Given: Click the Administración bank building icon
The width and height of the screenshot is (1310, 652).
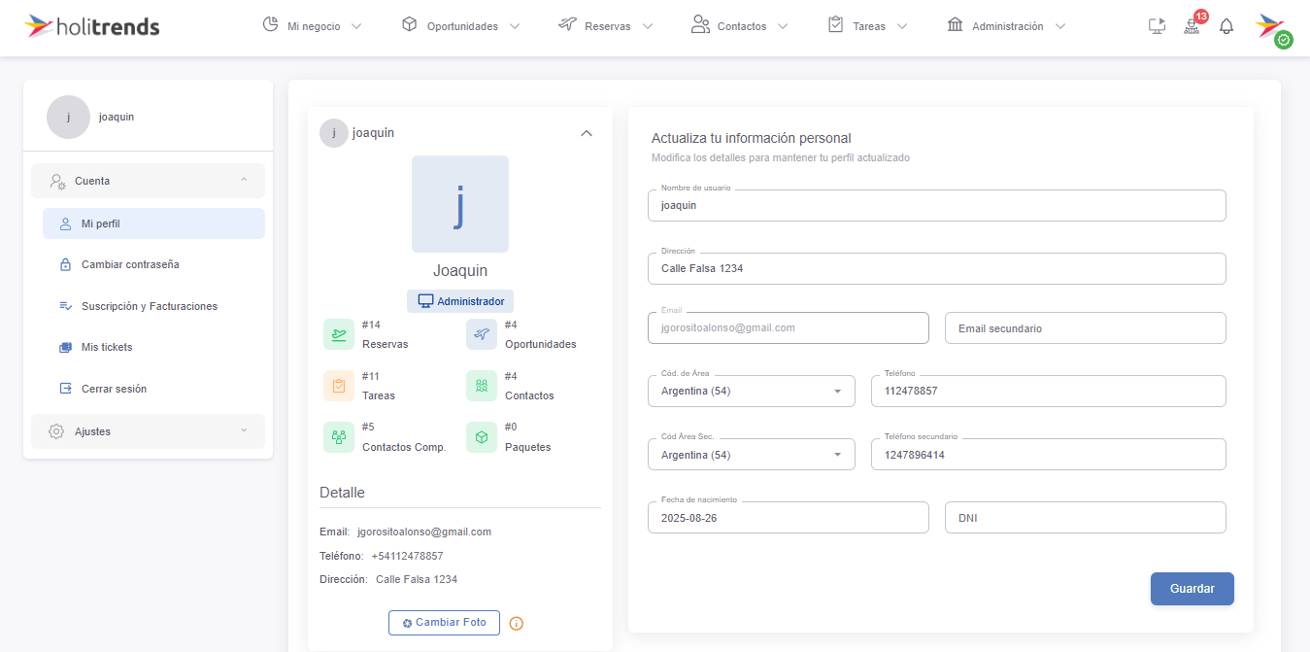Looking at the screenshot, I should click(956, 25).
